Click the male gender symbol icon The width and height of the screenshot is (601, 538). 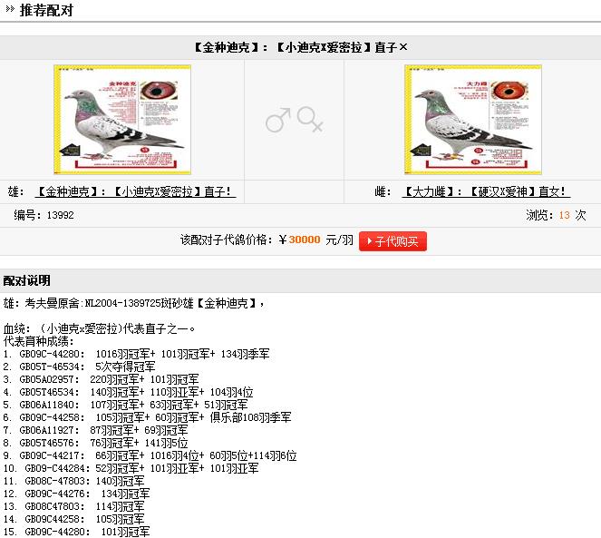point(278,120)
